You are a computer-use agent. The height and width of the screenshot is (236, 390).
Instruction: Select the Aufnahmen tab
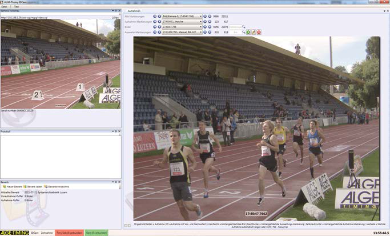tap(134, 11)
